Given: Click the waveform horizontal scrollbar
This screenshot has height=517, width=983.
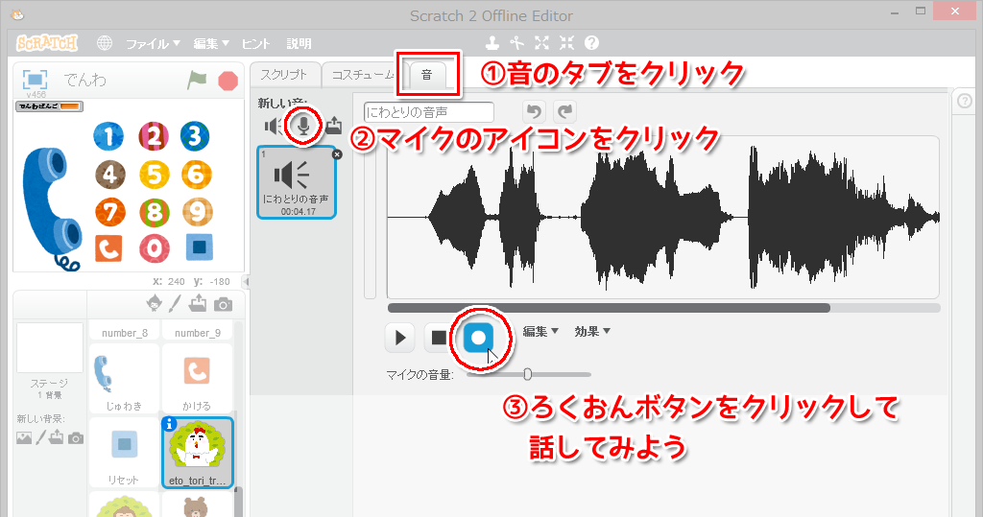Looking at the screenshot, I should point(609,308).
